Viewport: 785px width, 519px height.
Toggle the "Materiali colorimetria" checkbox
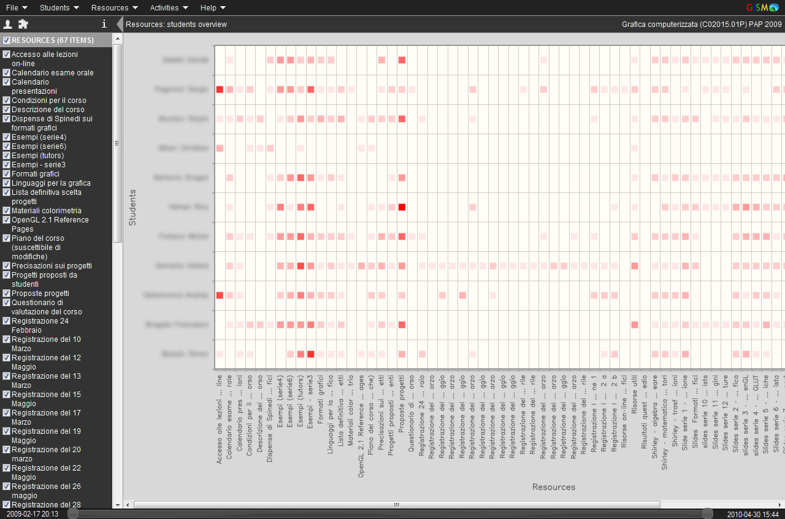[x=6, y=211]
